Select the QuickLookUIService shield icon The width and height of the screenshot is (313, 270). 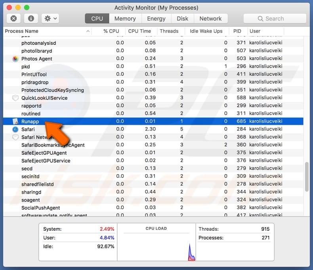click(x=15, y=98)
